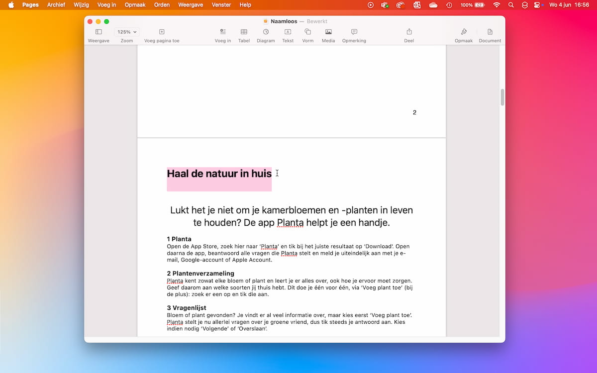Open Spotlight search in menu bar

pyautogui.click(x=510, y=5)
